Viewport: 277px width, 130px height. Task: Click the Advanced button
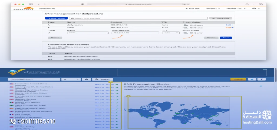click(x=220, y=18)
